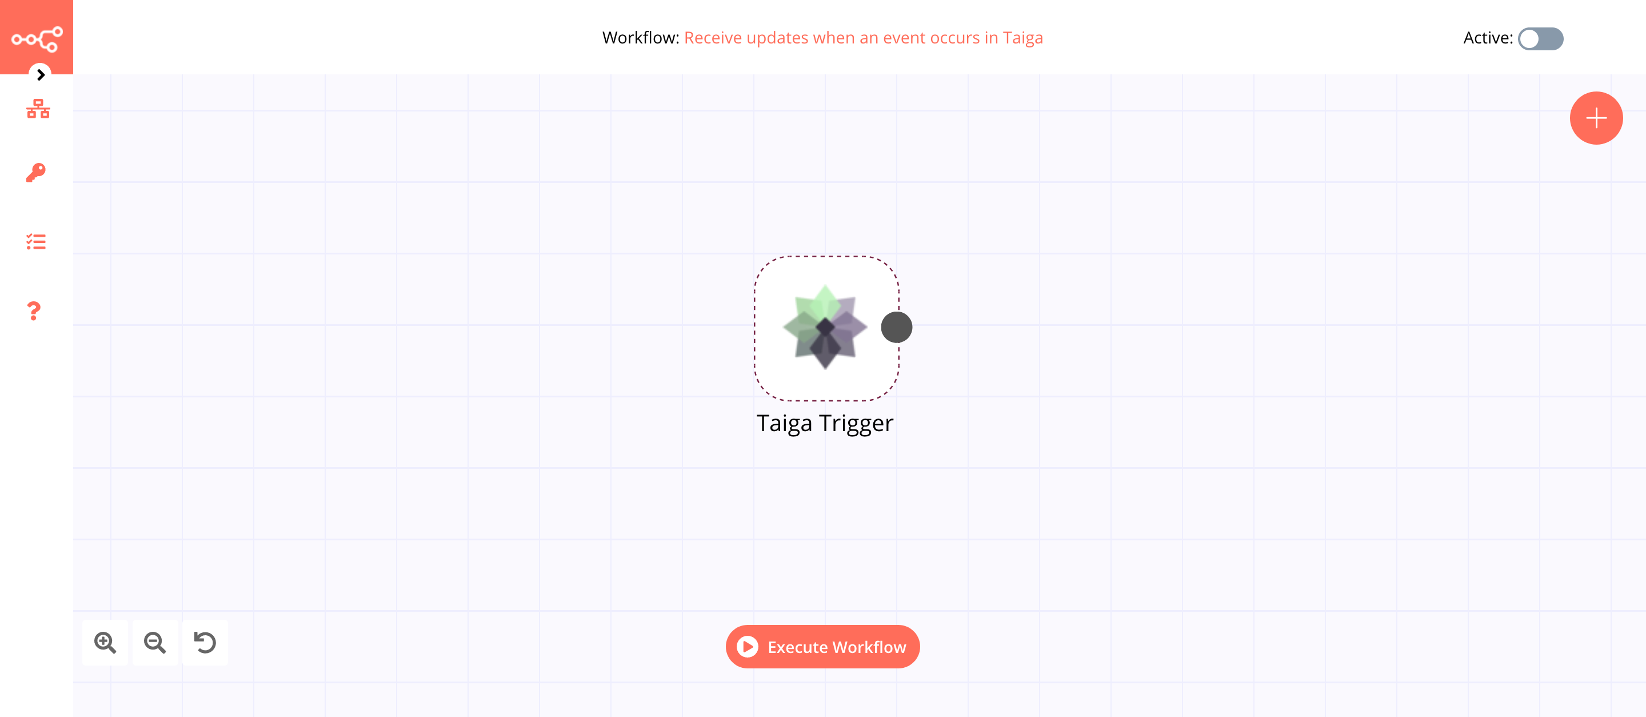Click the Taiga Trigger node output handle
This screenshot has width=1646, height=717.
pos(897,328)
